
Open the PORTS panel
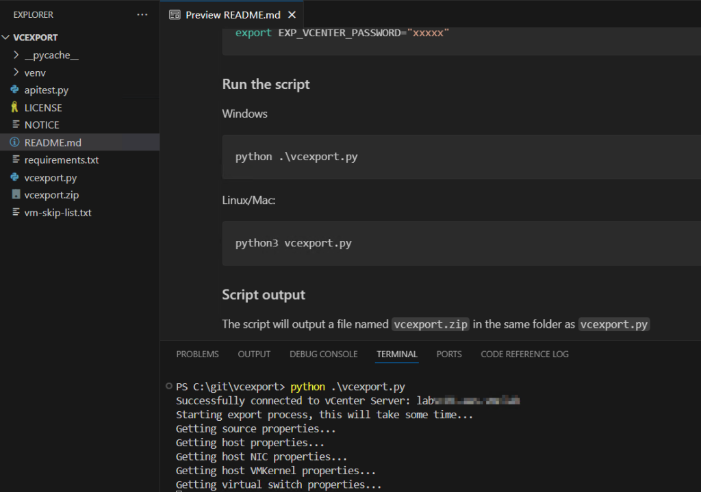(448, 354)
